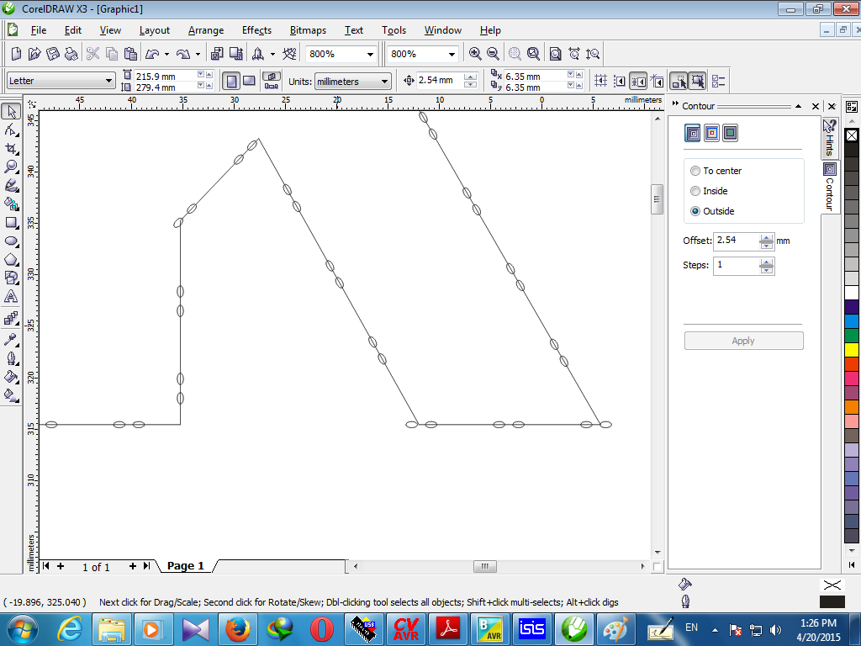Open the Letter paper size dropdown
Image resolution: width=861 pixels, height=646 pixels.
click(108, 81)
